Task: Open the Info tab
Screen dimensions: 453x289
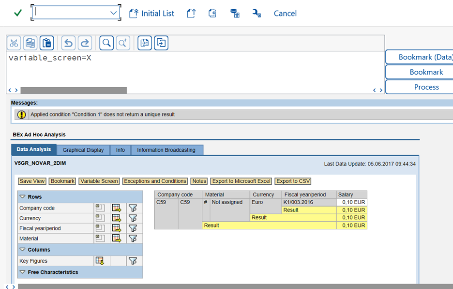Action: point(121,150)
